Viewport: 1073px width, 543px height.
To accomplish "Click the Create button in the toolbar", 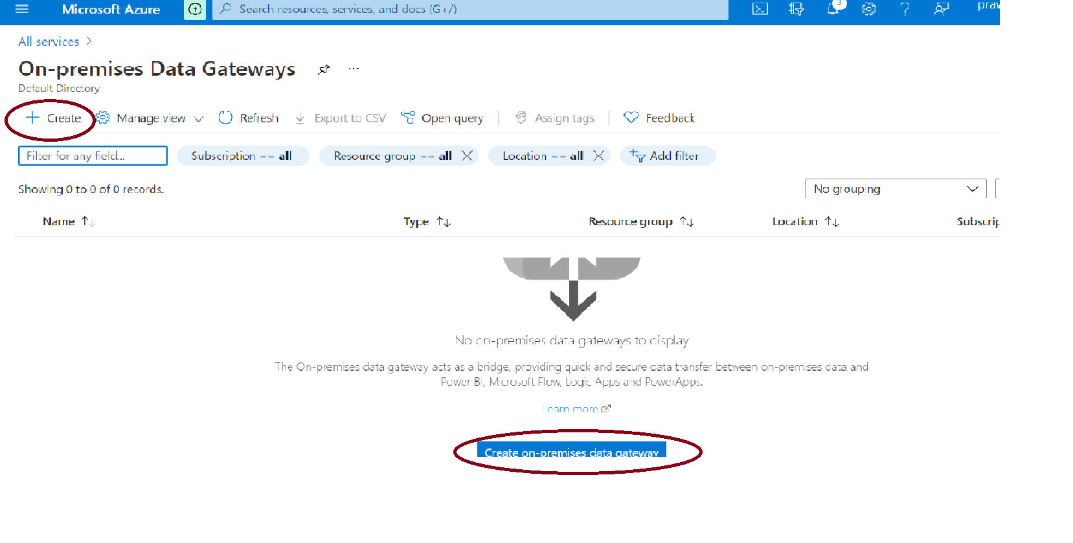I will pos(53,118).
